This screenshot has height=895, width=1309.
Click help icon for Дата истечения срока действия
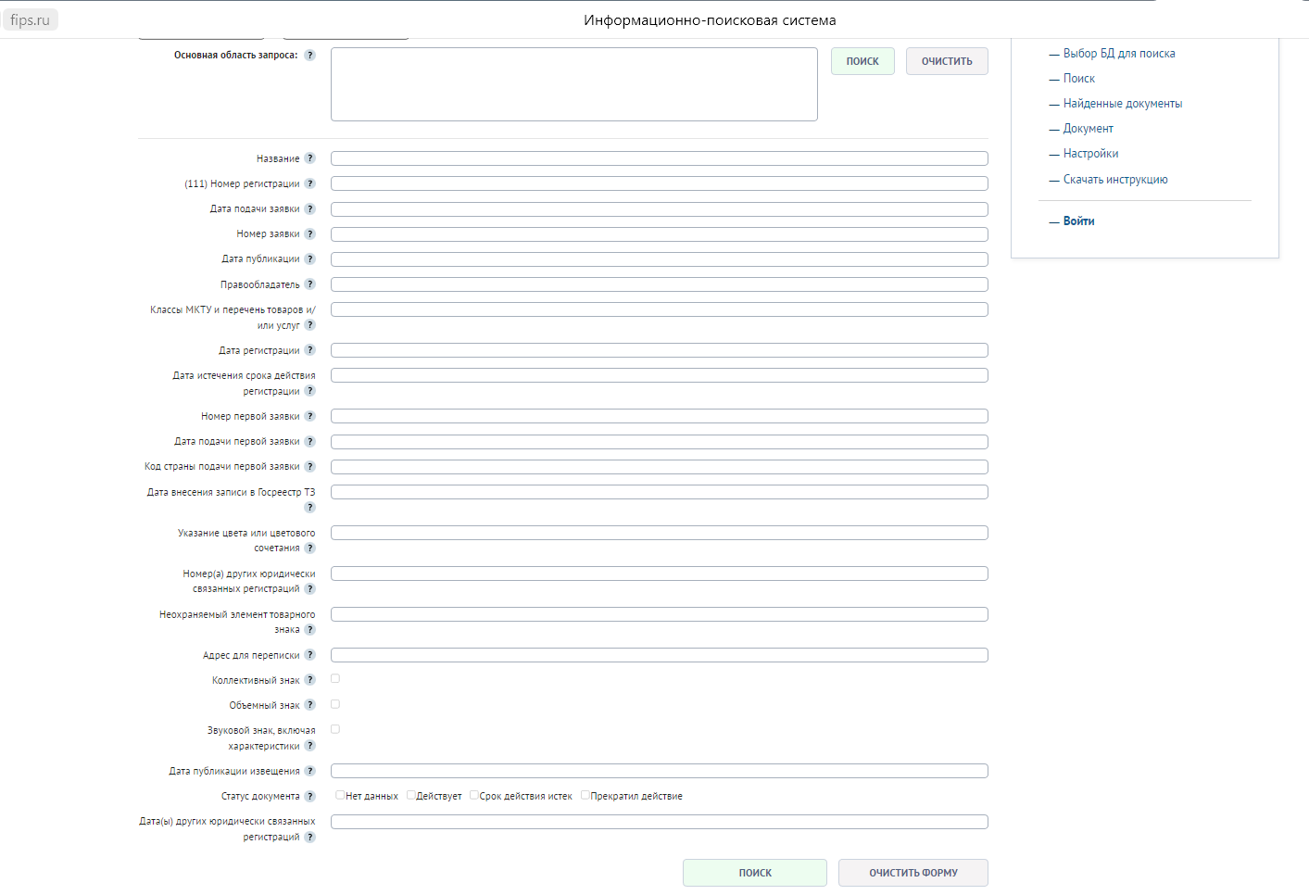[309, 391]
